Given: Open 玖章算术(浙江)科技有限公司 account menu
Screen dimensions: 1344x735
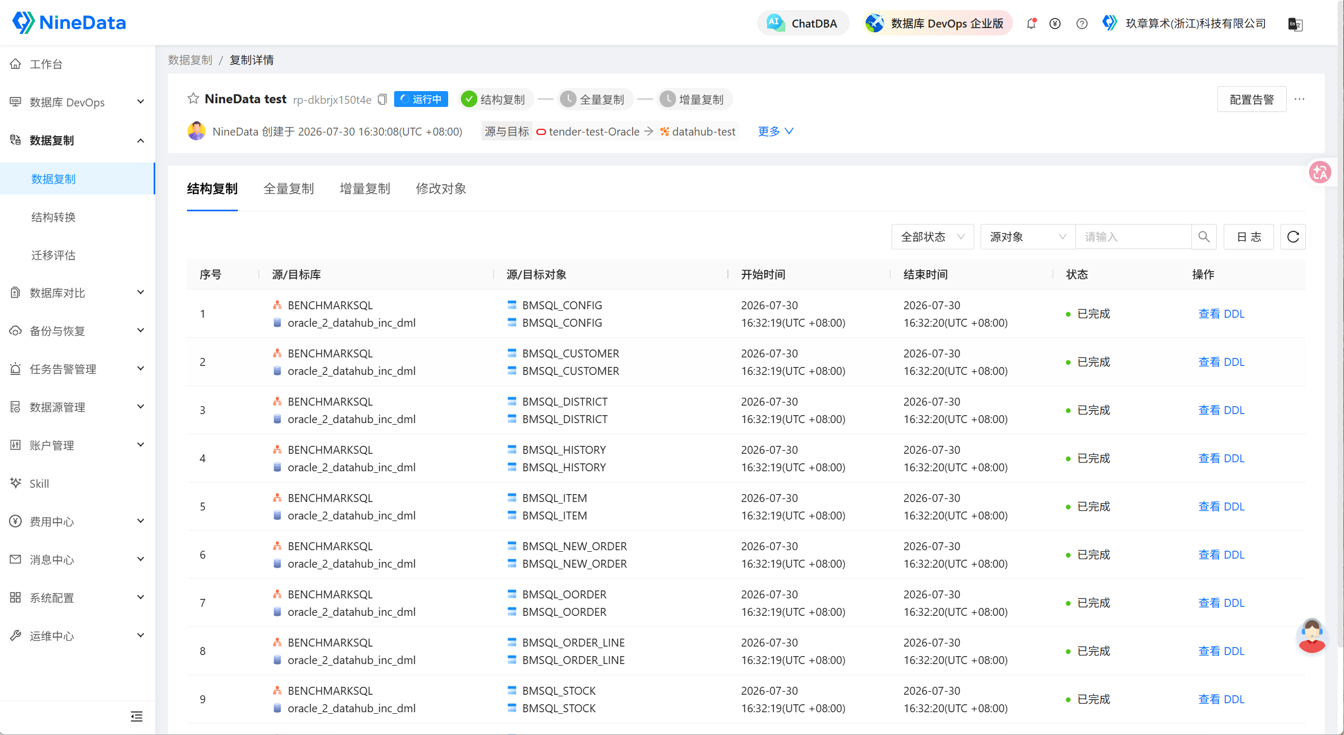Looking at the screenshot, I should point(1184,23).
